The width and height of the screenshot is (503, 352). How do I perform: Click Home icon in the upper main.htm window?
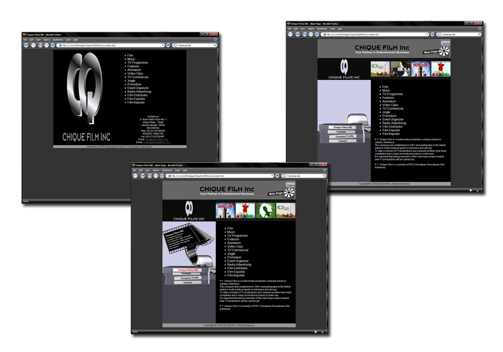(x=317, y=34)
